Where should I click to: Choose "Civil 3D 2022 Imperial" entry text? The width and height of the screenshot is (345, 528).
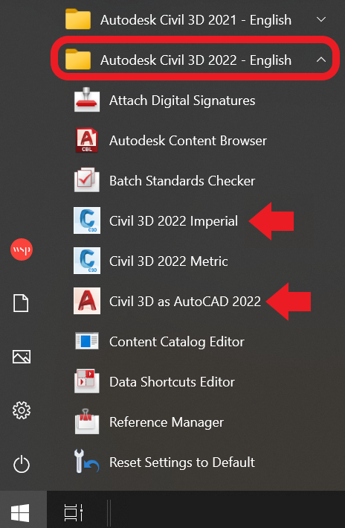(x=173, y=221)
